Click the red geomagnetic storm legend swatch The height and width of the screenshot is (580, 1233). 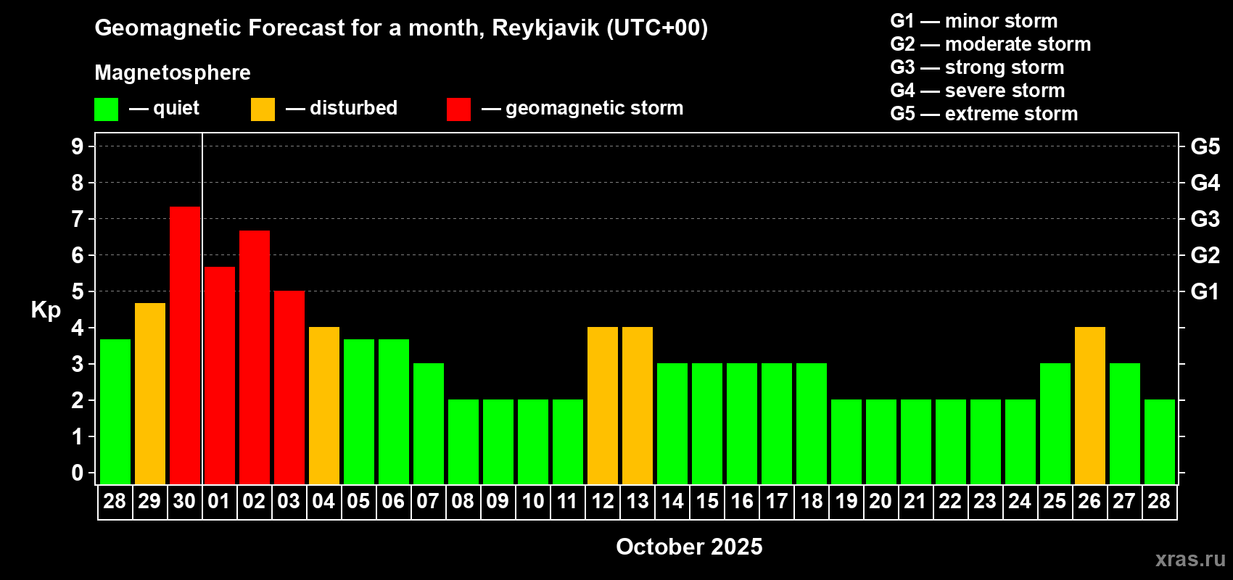(x=458, y=109)
